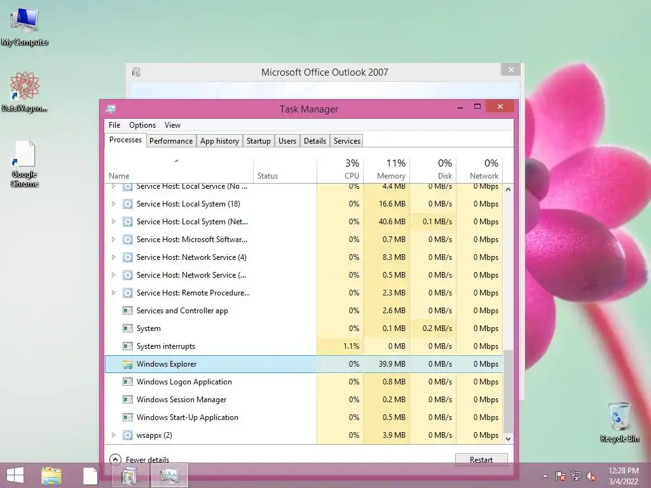Screen dimensions: 651x488
Task: Click the scrollbar up arrow
Action: click(508, 189)
